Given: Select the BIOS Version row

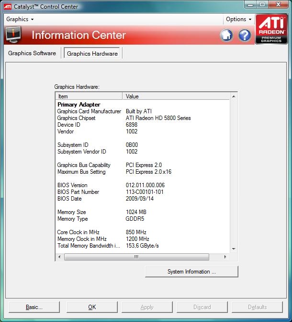Looking at the screenshot, I should [x=143, y=185].
